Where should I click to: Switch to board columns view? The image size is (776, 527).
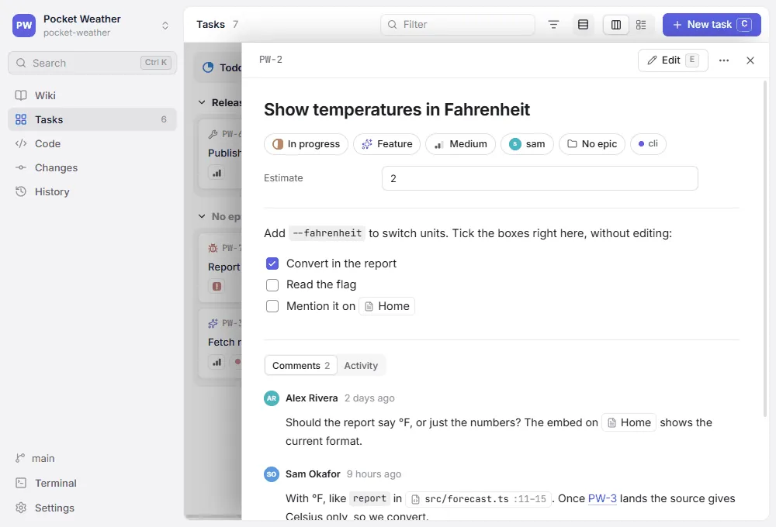pos(615,24)
